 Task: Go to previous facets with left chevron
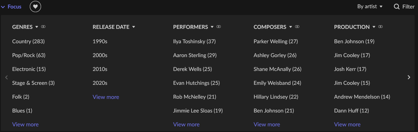(x=7, y=77)
